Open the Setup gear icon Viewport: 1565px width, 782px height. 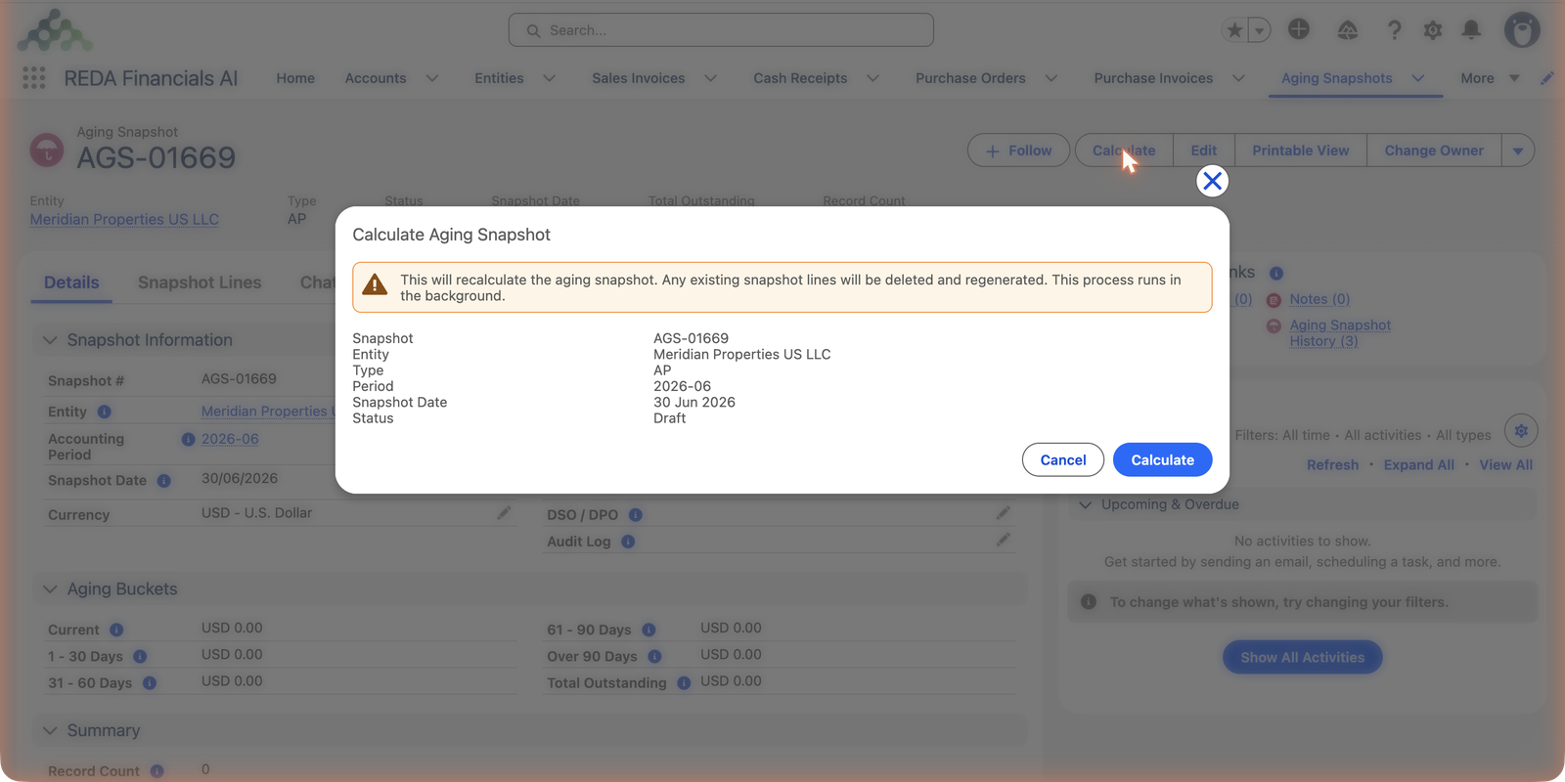(x=1433, y=30)
